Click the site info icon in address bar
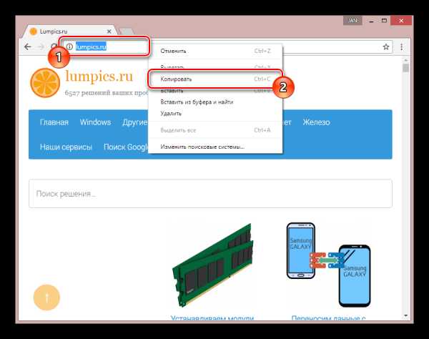The height and width of the screenshot is (339, 429). point(70,46)
